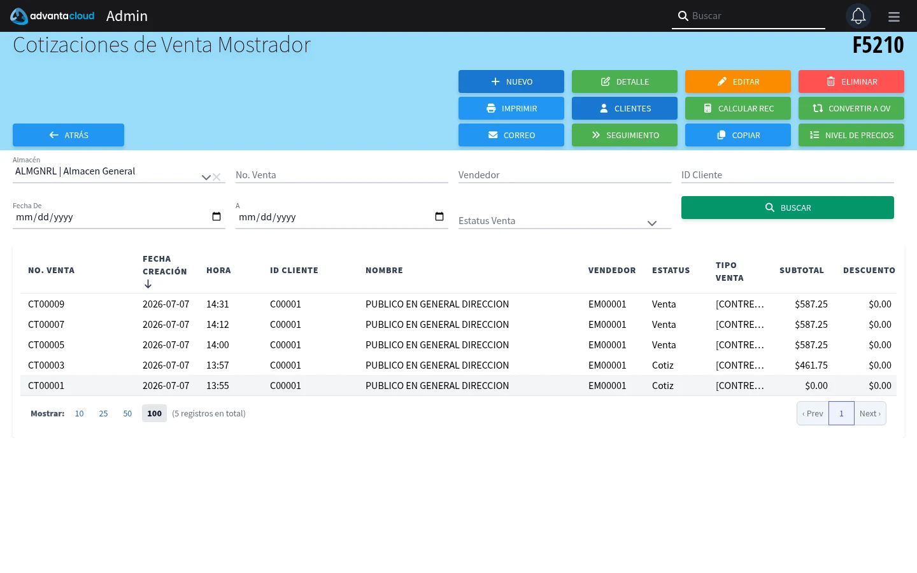Viewport: 917px width, 573px height.
Task: Click the $461.75 subtotal cell
Action: coord(811,365)
